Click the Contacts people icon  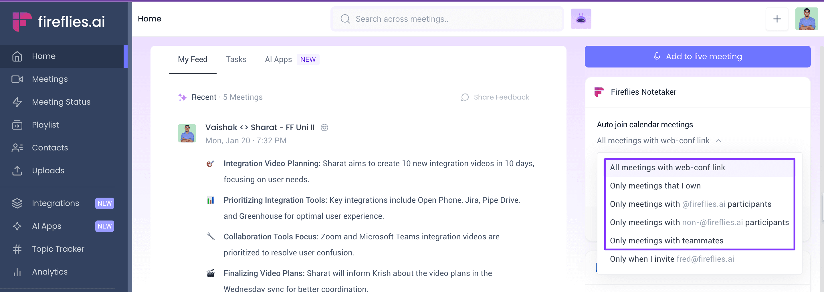17,148
